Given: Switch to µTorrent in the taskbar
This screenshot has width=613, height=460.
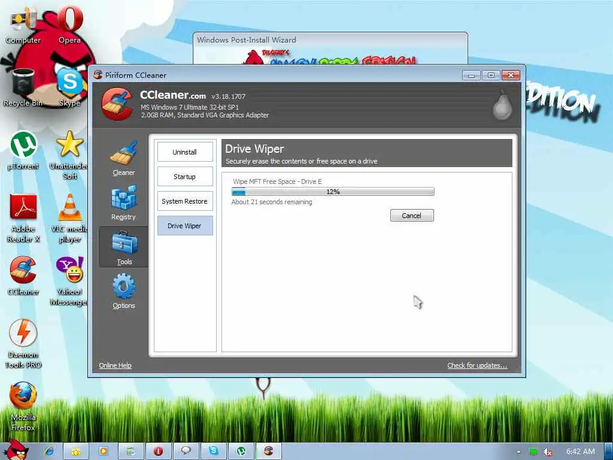Looking at the screenshot, I should (241, 451).
